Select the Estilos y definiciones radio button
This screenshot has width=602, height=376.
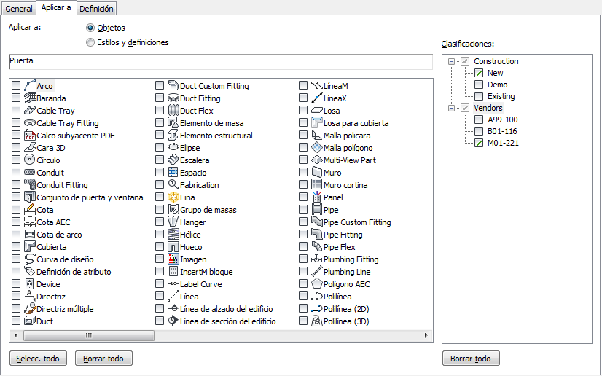pyautogui.click(x=90, y=42)
